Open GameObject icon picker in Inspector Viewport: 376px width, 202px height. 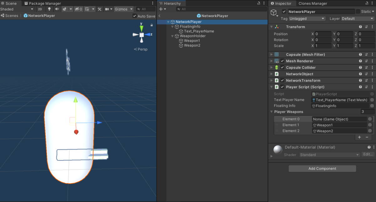click(x=274, y=13)
